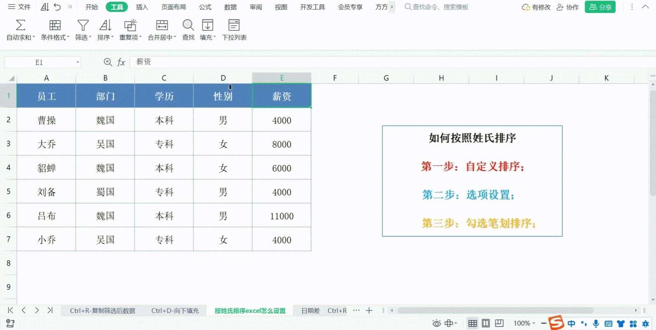
Task: Switch to the 页面布局 ribbon tab
Action: coord(173,7)
